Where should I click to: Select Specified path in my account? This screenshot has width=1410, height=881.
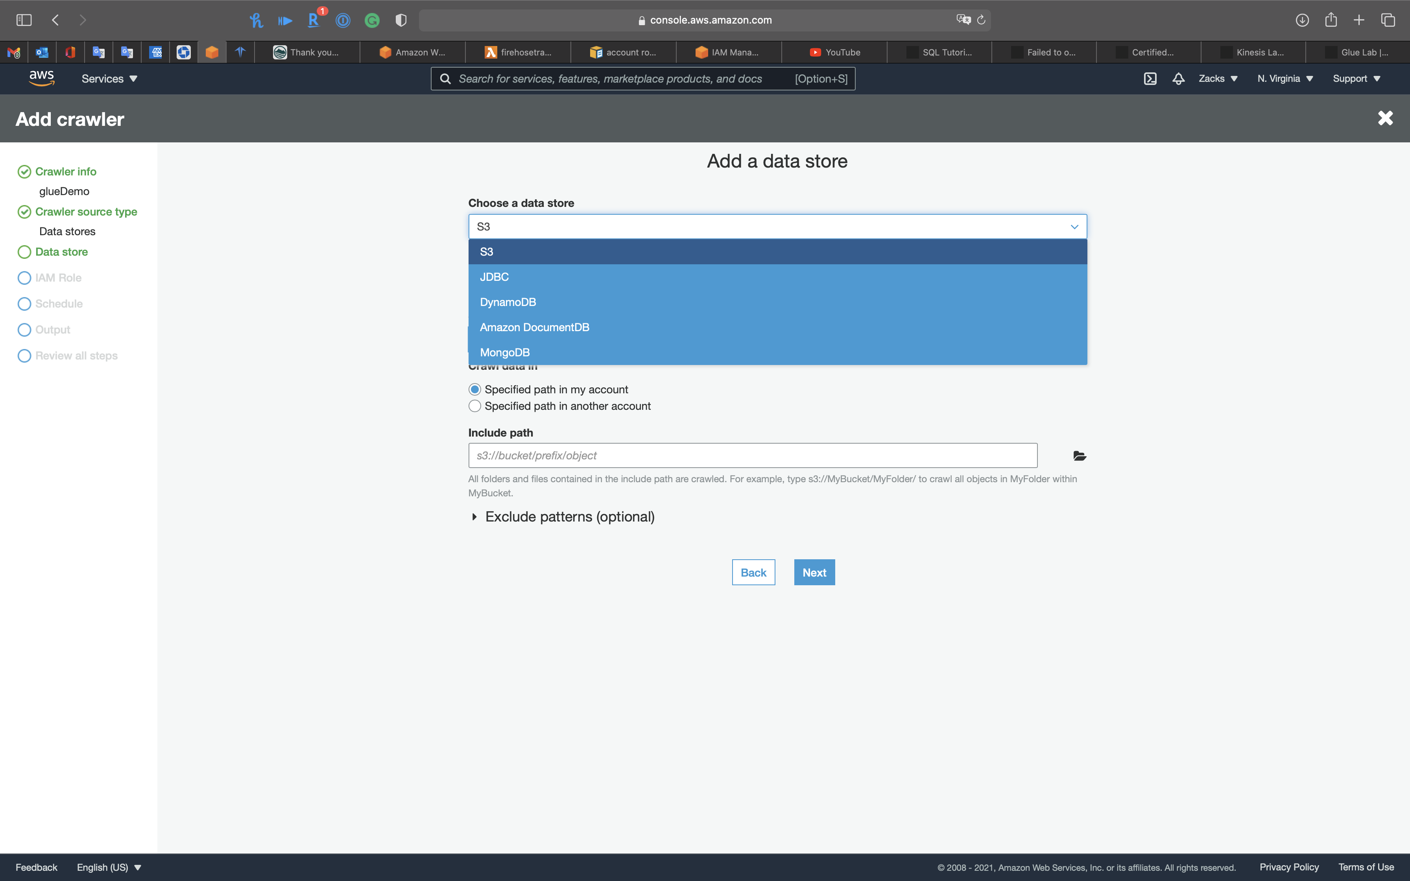[475, 389]
